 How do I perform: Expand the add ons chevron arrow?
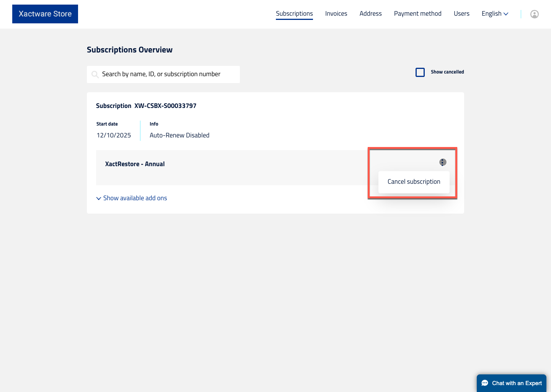99,198
